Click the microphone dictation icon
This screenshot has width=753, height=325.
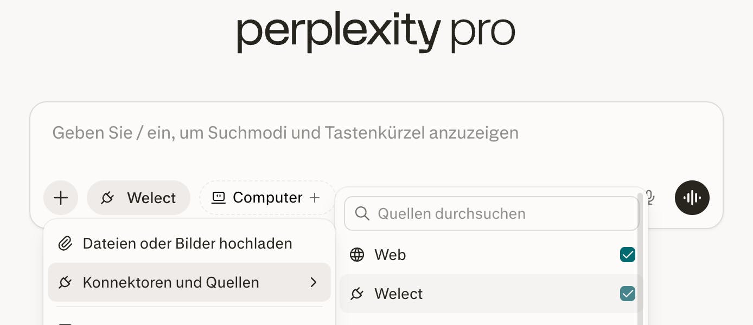point(650,198)
